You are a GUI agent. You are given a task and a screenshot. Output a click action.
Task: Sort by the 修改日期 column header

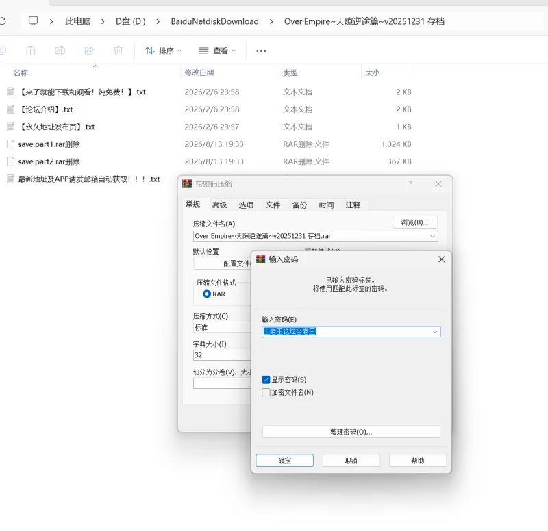(199, 73)
